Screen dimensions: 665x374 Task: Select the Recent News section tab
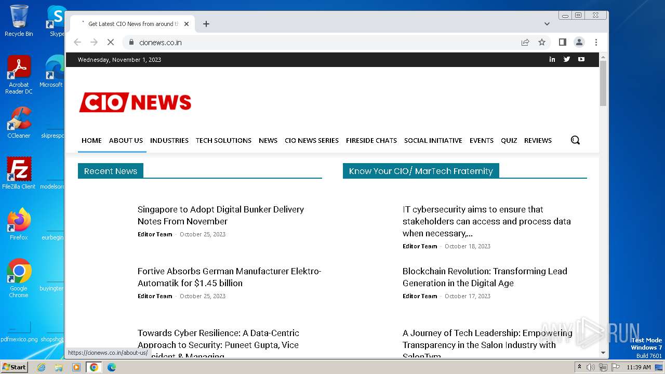click(x=111, y=171)
